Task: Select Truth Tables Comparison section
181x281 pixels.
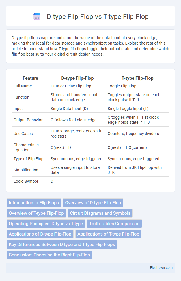Action: 114,224
